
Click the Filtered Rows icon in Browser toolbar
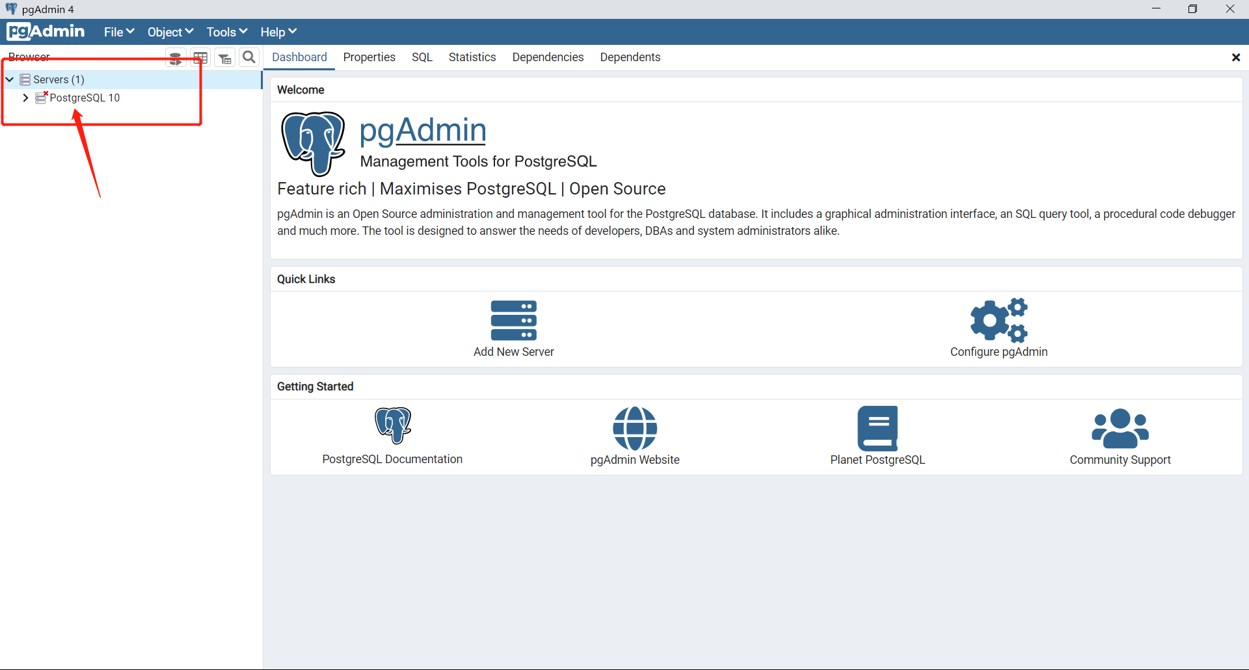pos(225,58)
